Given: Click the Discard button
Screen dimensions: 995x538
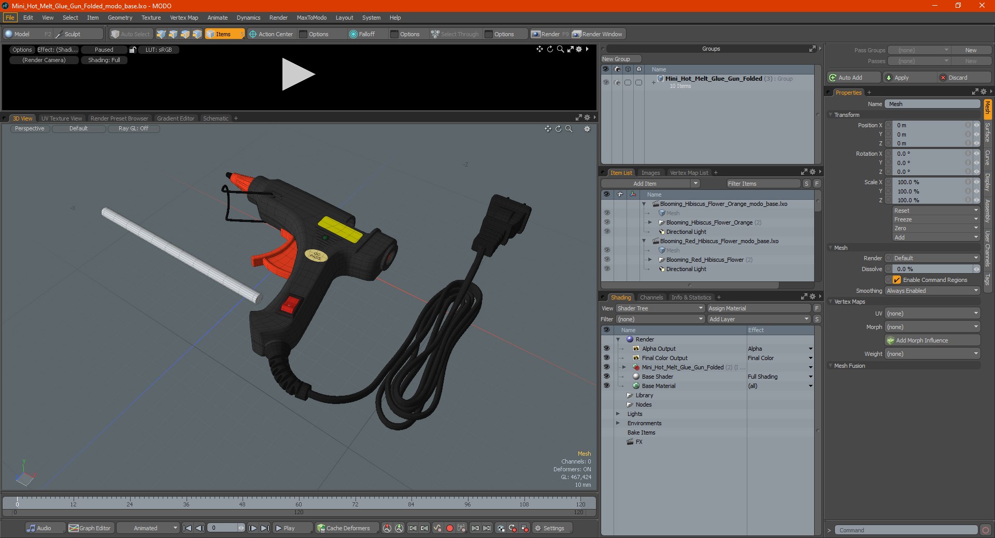Looking at the screenshot, I should (x=965, y=78).
